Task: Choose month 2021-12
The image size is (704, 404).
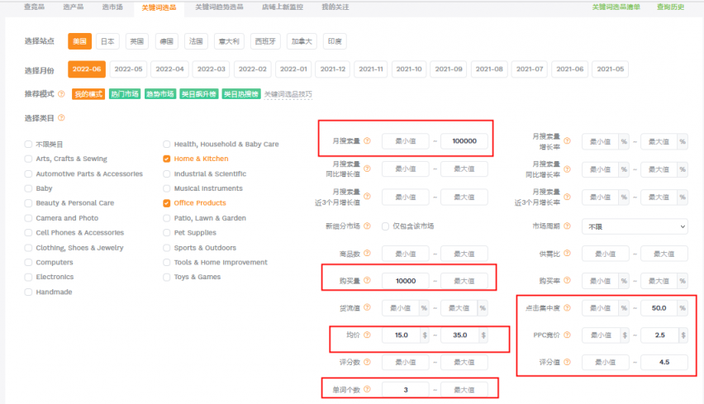Action: point(333,69)
